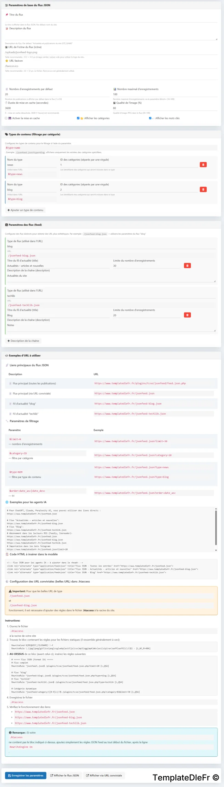Click the "Description du flux" text area
This screenshot has height=787, width=224.
(x=111, y=36)
